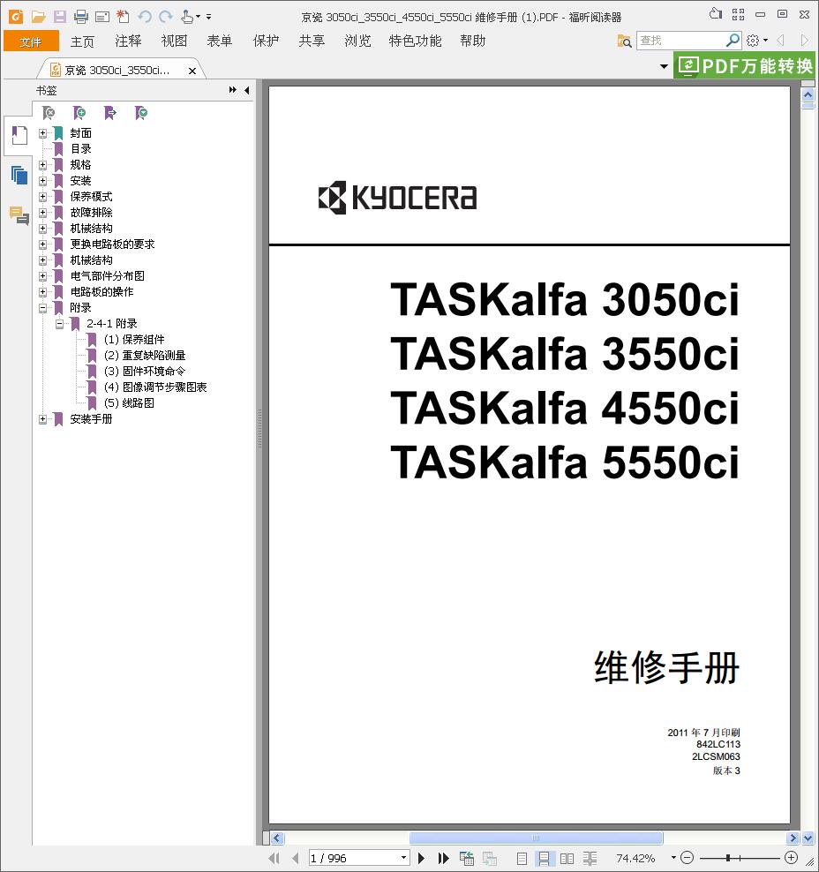Collapse the 2-4-1 附录 bookmark
The height and width of the screenshot is (872, 819).
click(x=59, y=324)
